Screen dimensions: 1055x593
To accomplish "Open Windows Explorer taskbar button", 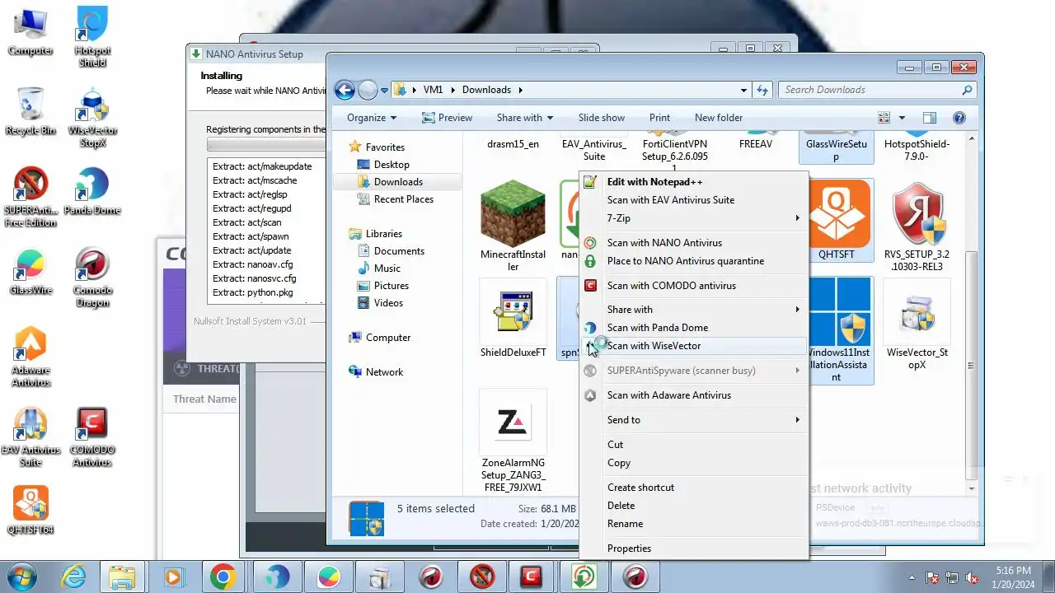I will [x=122, y=577].
